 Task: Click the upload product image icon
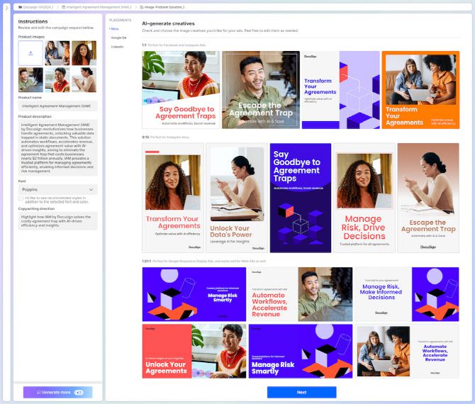tap(30, 53)
